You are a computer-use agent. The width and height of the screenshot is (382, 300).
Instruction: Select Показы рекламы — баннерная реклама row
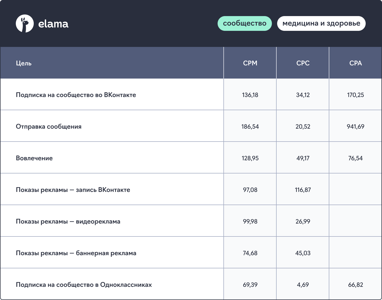coord(191,253)
